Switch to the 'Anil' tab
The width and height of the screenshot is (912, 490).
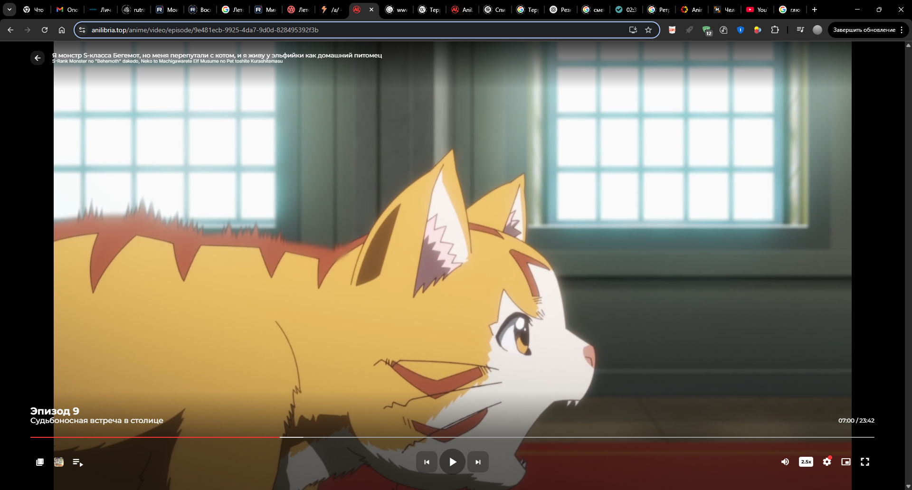pyautogui.click(x=462, y=9)
